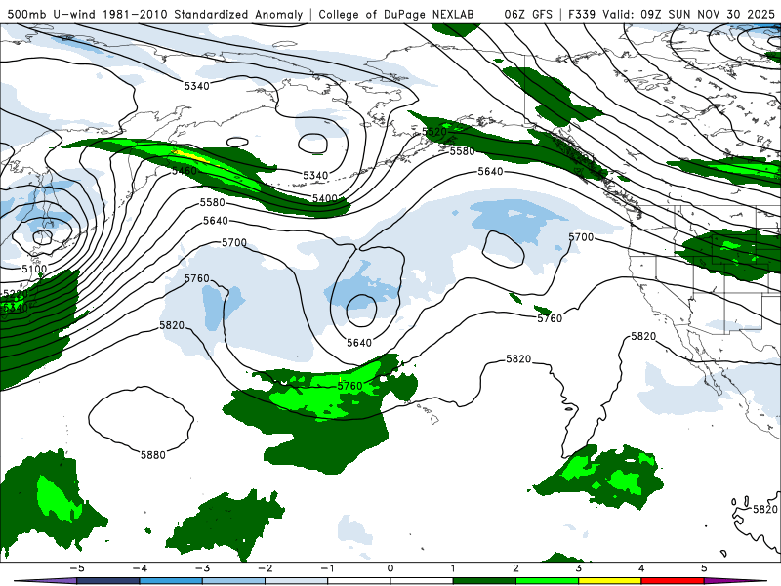781x586 pixels.
Task: Click the 5460 contour label
Action: point(185,171)
